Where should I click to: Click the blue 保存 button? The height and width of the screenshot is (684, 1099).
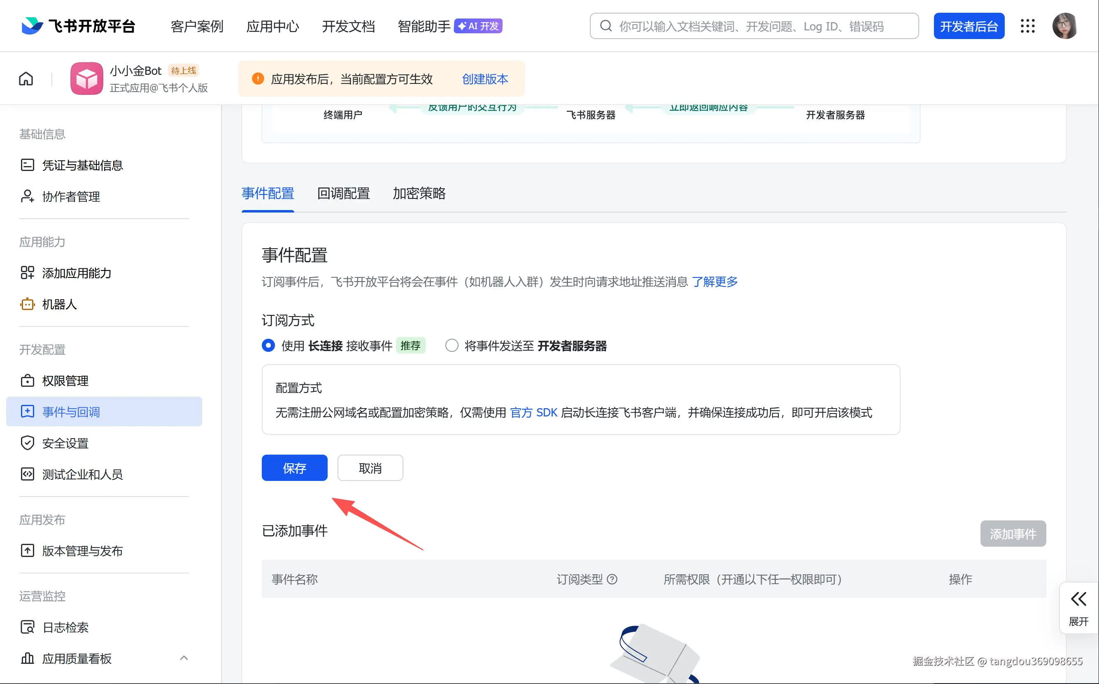(294, 468)
